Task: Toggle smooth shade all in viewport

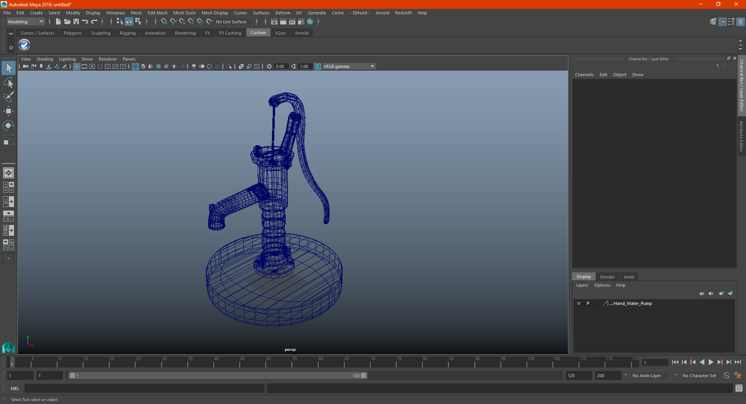Action: pos(143,66)
